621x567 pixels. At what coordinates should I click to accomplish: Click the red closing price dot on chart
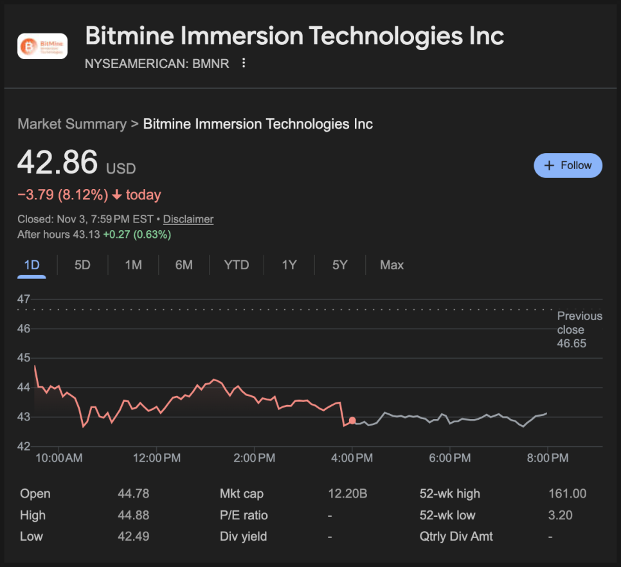352,420
